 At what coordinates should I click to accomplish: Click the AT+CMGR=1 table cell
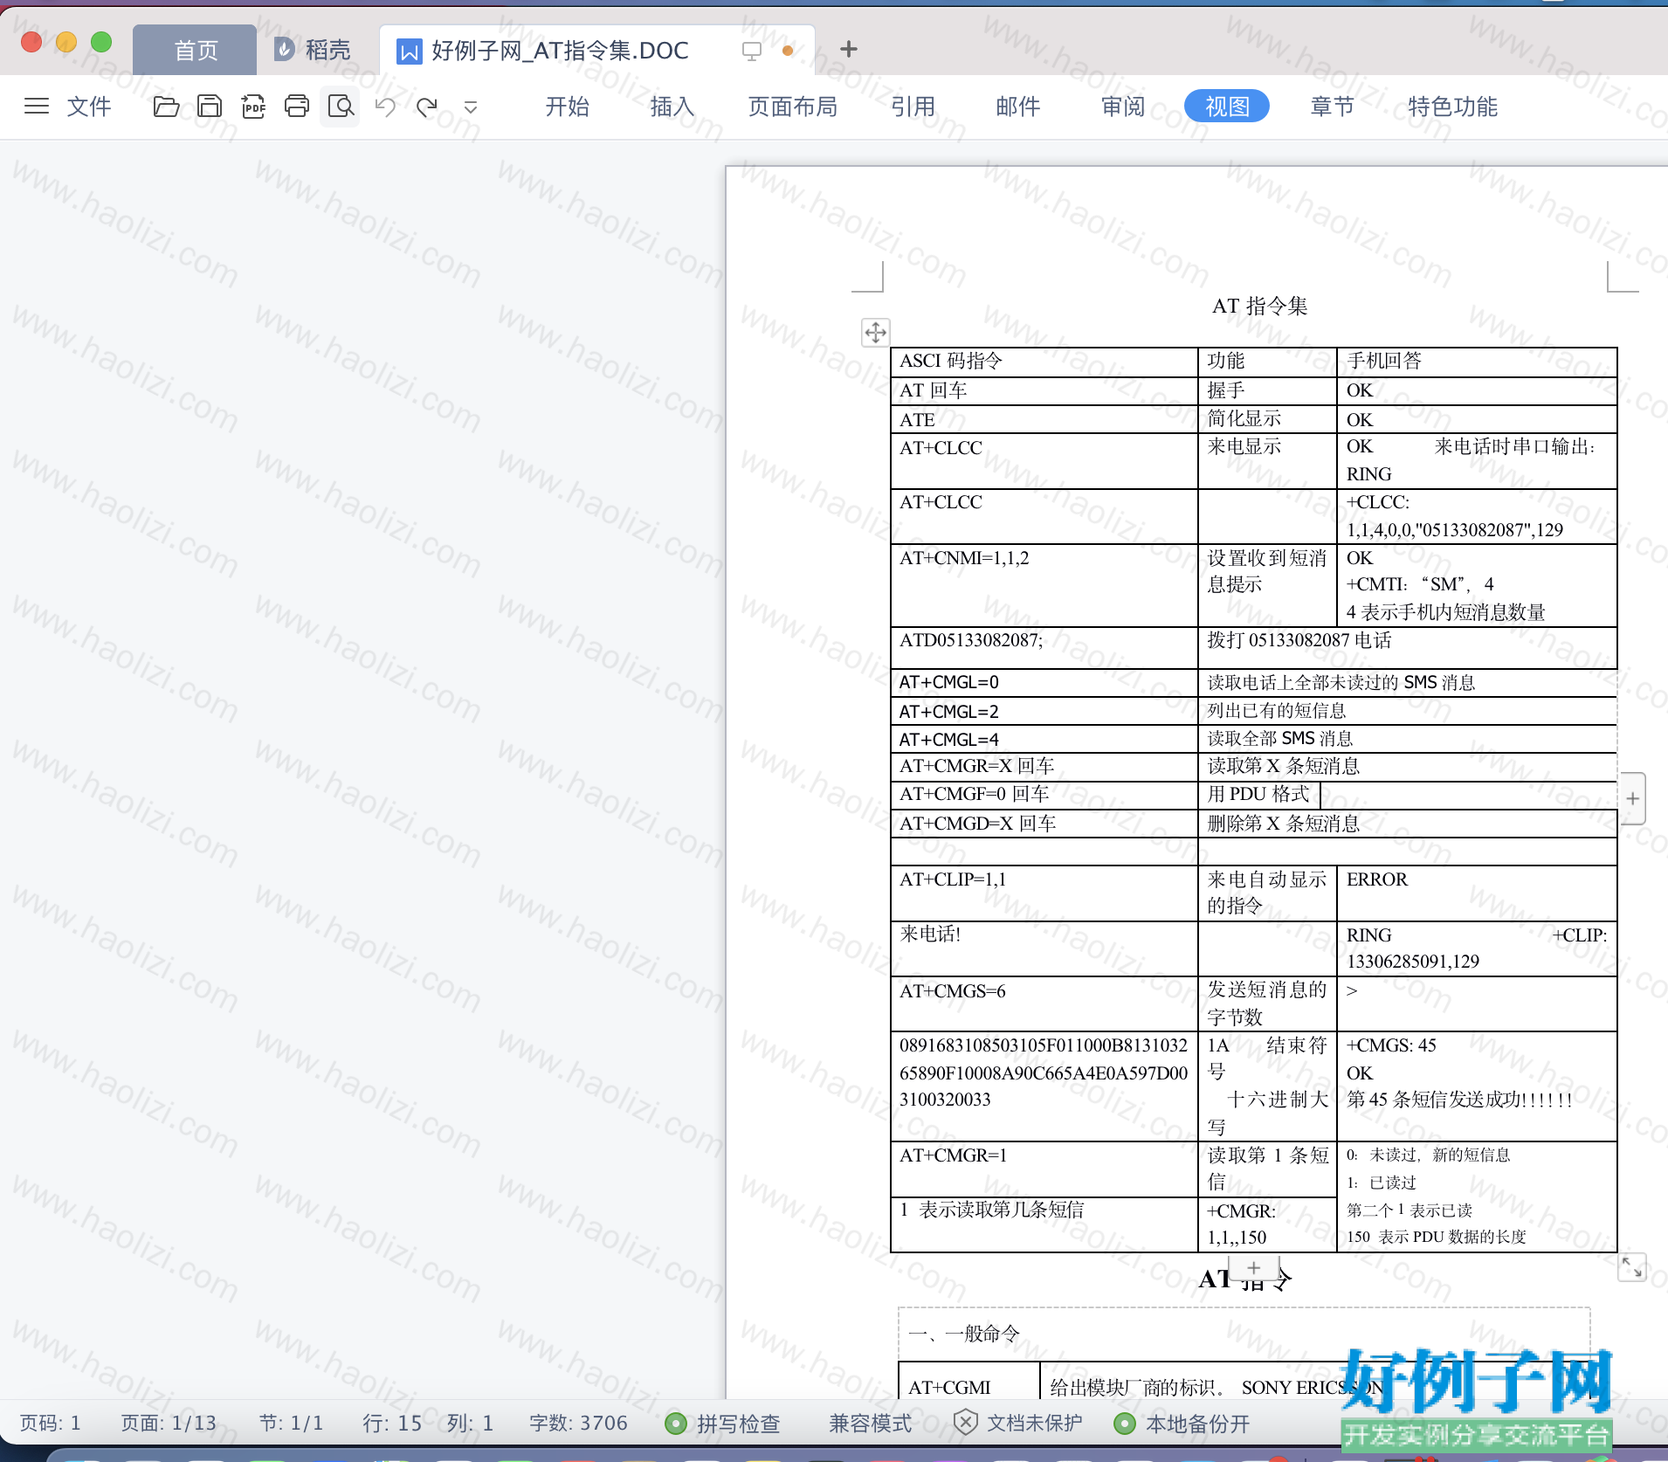[1044, 1169]
